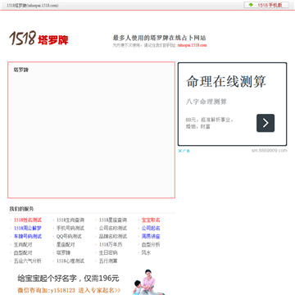
Task: Open the 1518手机版 mobile version button
Action: 266,5
